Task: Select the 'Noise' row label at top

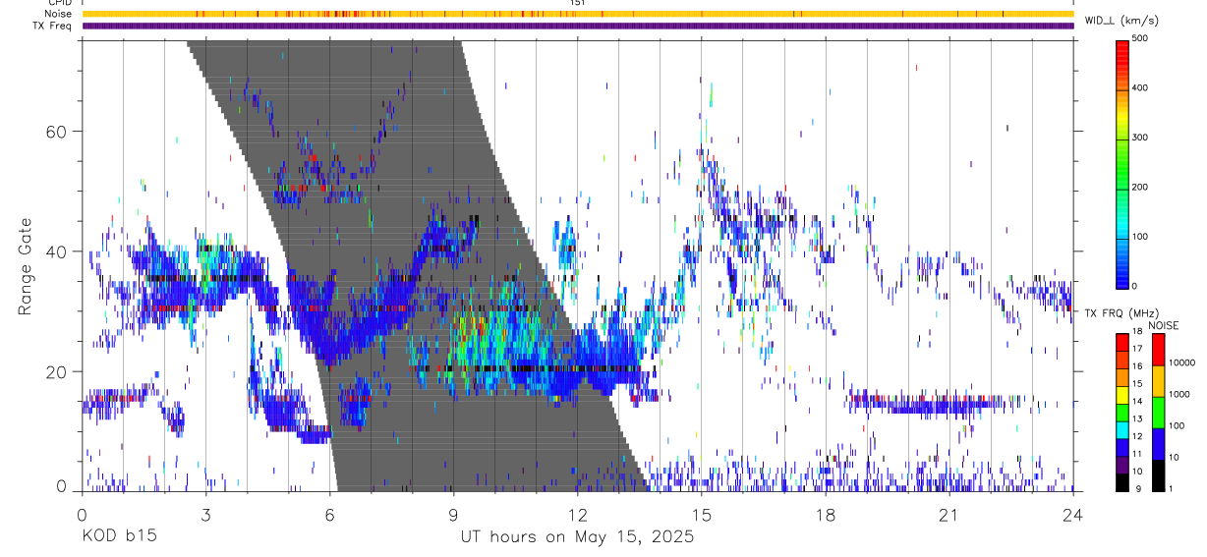Action: point(58,14)
